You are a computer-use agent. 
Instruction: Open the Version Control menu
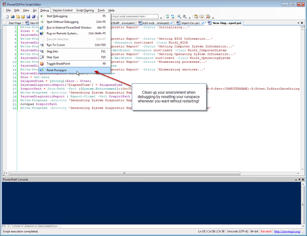(62, 10)
